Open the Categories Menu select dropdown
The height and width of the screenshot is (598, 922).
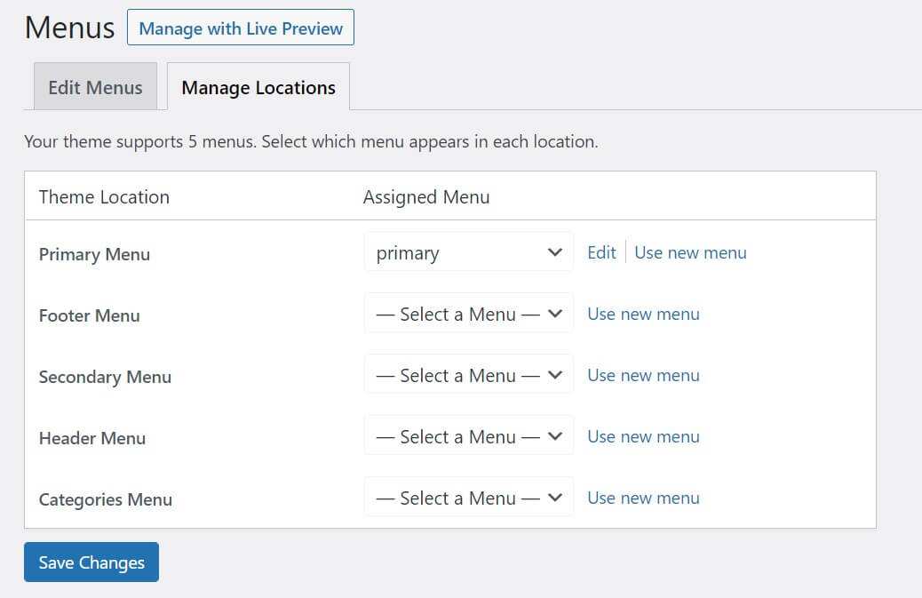point(468,498)
